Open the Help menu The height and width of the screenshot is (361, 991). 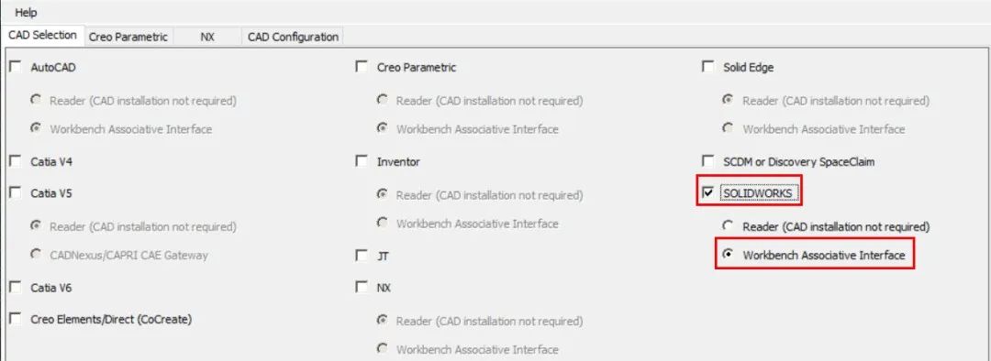(26, 12)
